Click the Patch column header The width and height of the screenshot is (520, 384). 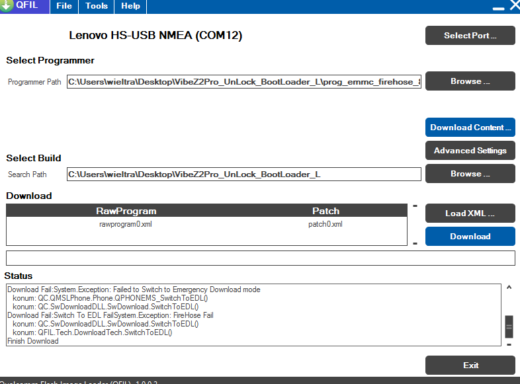[x=326, y=211]
